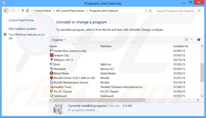Click the large installed programs details icon
The image size is (206, 118).
tap(59, 109)
